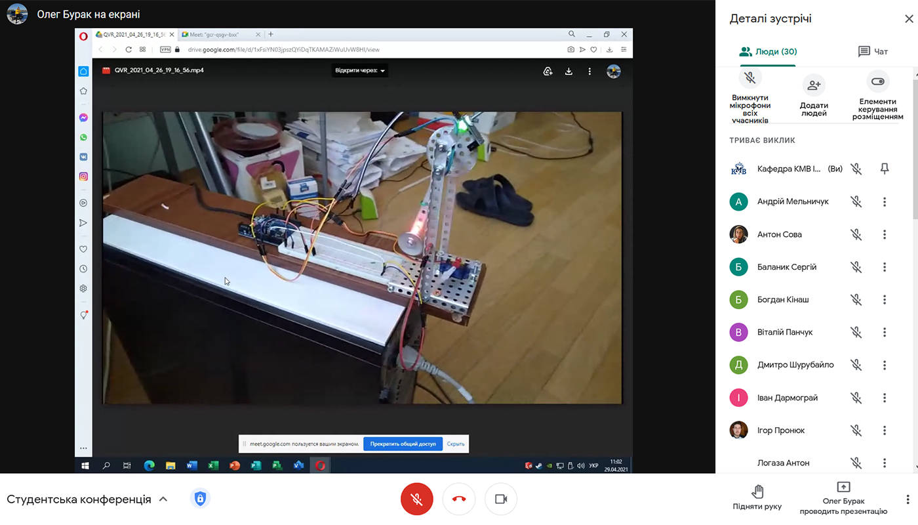Switch to the Чат tab
The width and height of the screenshot is (918, 525).
tap(873, 51)
